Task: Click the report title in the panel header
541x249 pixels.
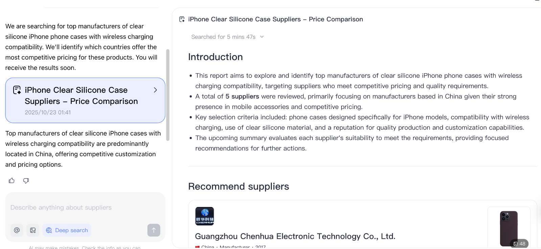Action: [x=275, y=19]
